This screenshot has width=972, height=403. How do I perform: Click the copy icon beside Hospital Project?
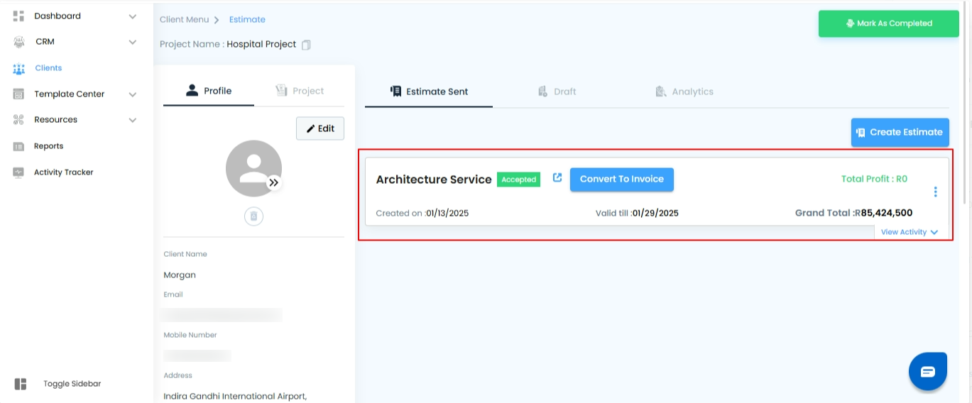[x=306, y=45]
